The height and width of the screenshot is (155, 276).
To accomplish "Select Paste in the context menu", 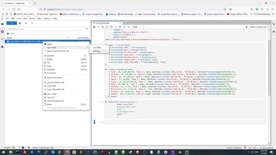I will coord(66,104).
